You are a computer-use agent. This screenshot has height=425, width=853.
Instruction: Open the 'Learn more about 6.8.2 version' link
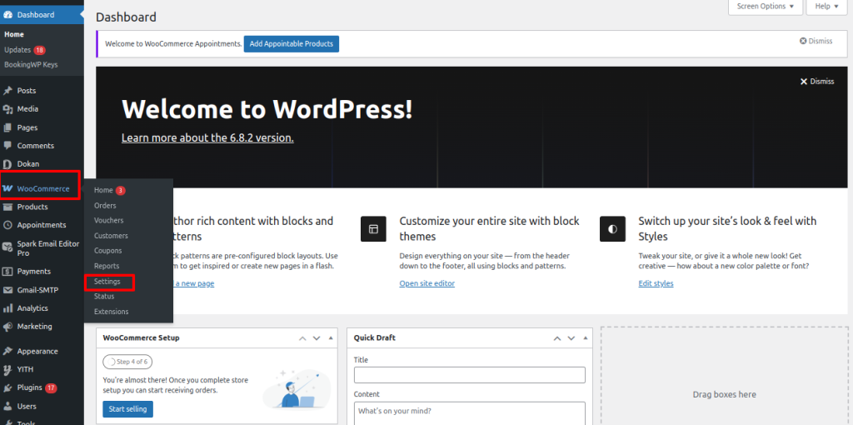207,137
